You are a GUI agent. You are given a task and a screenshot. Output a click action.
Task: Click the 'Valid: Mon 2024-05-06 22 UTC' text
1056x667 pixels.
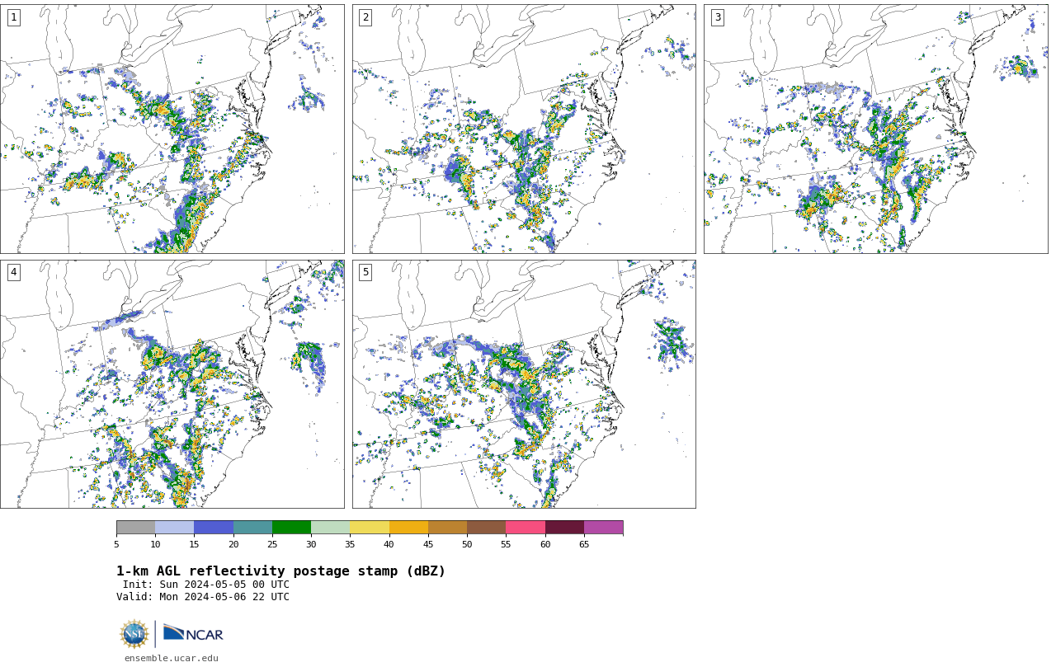[x=203, y=597]
